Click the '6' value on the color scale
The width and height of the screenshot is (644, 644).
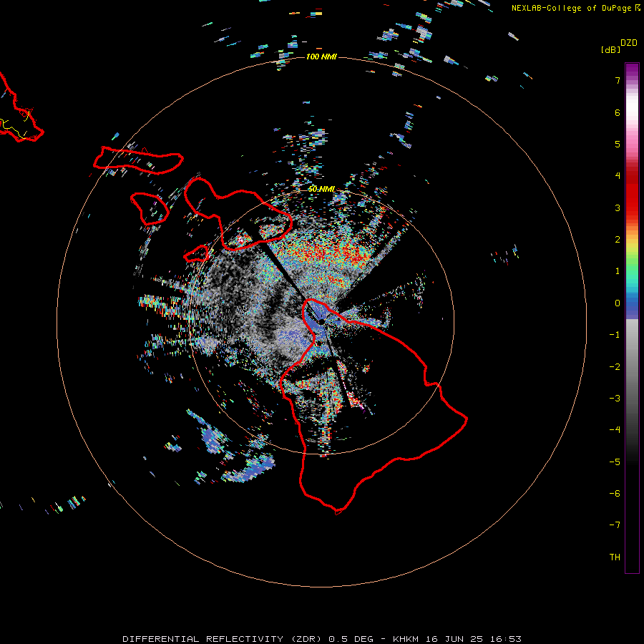618,112
